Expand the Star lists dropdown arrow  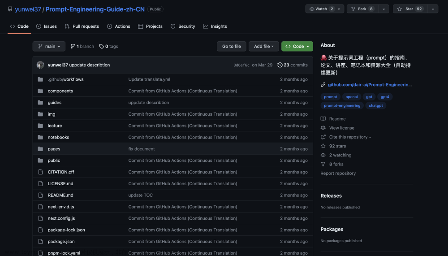(x=433, y=9)
